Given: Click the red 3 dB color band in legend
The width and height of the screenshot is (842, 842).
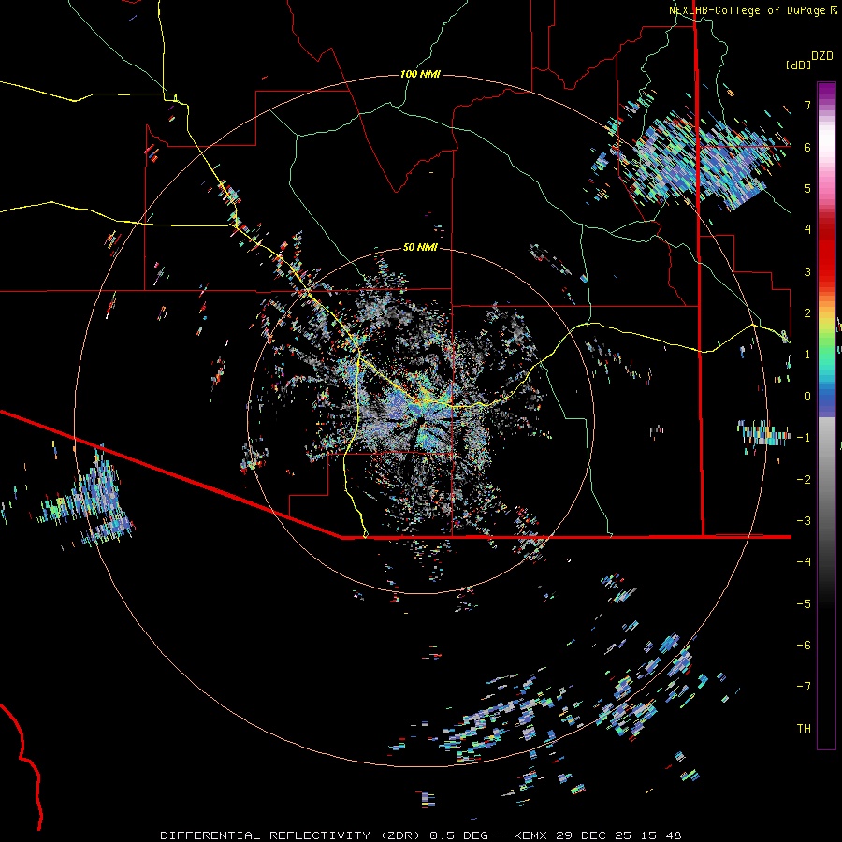Looking at the screenshot, I should (826, 271).
